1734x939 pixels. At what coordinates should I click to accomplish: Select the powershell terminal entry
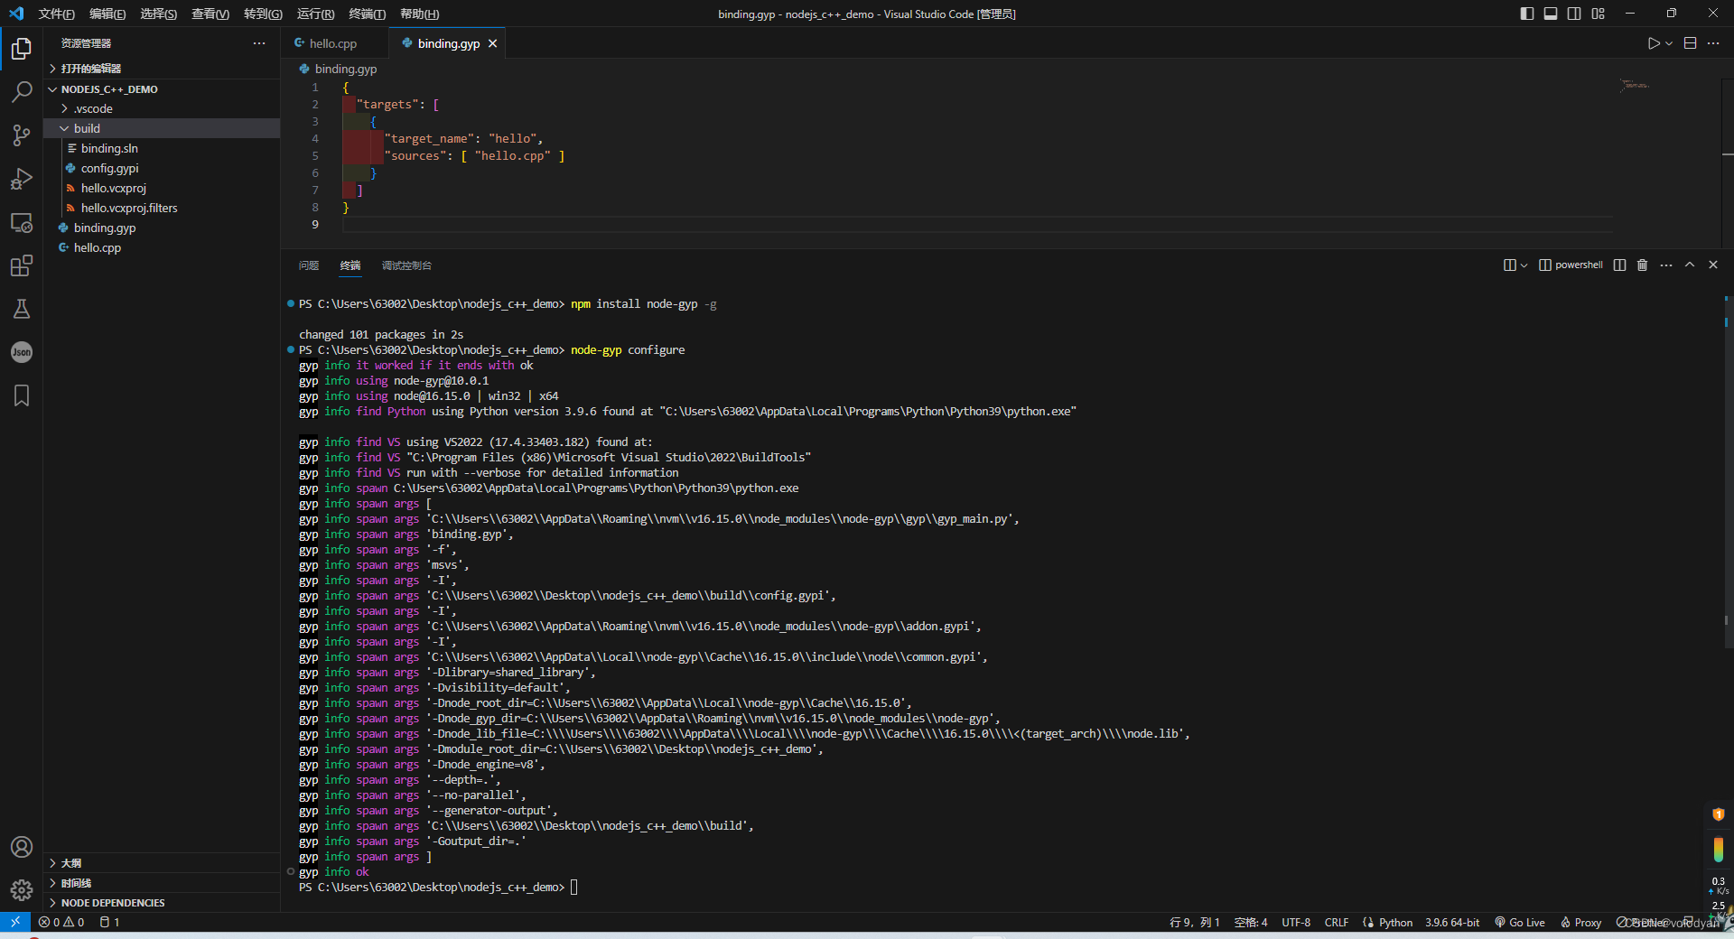[x=1571, y=265]
